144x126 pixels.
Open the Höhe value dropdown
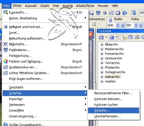coord(141,26)
